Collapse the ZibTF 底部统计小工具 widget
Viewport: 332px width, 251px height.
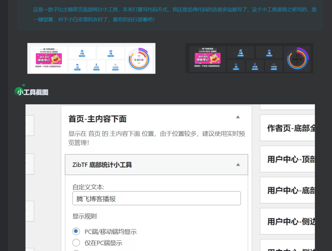238,164
